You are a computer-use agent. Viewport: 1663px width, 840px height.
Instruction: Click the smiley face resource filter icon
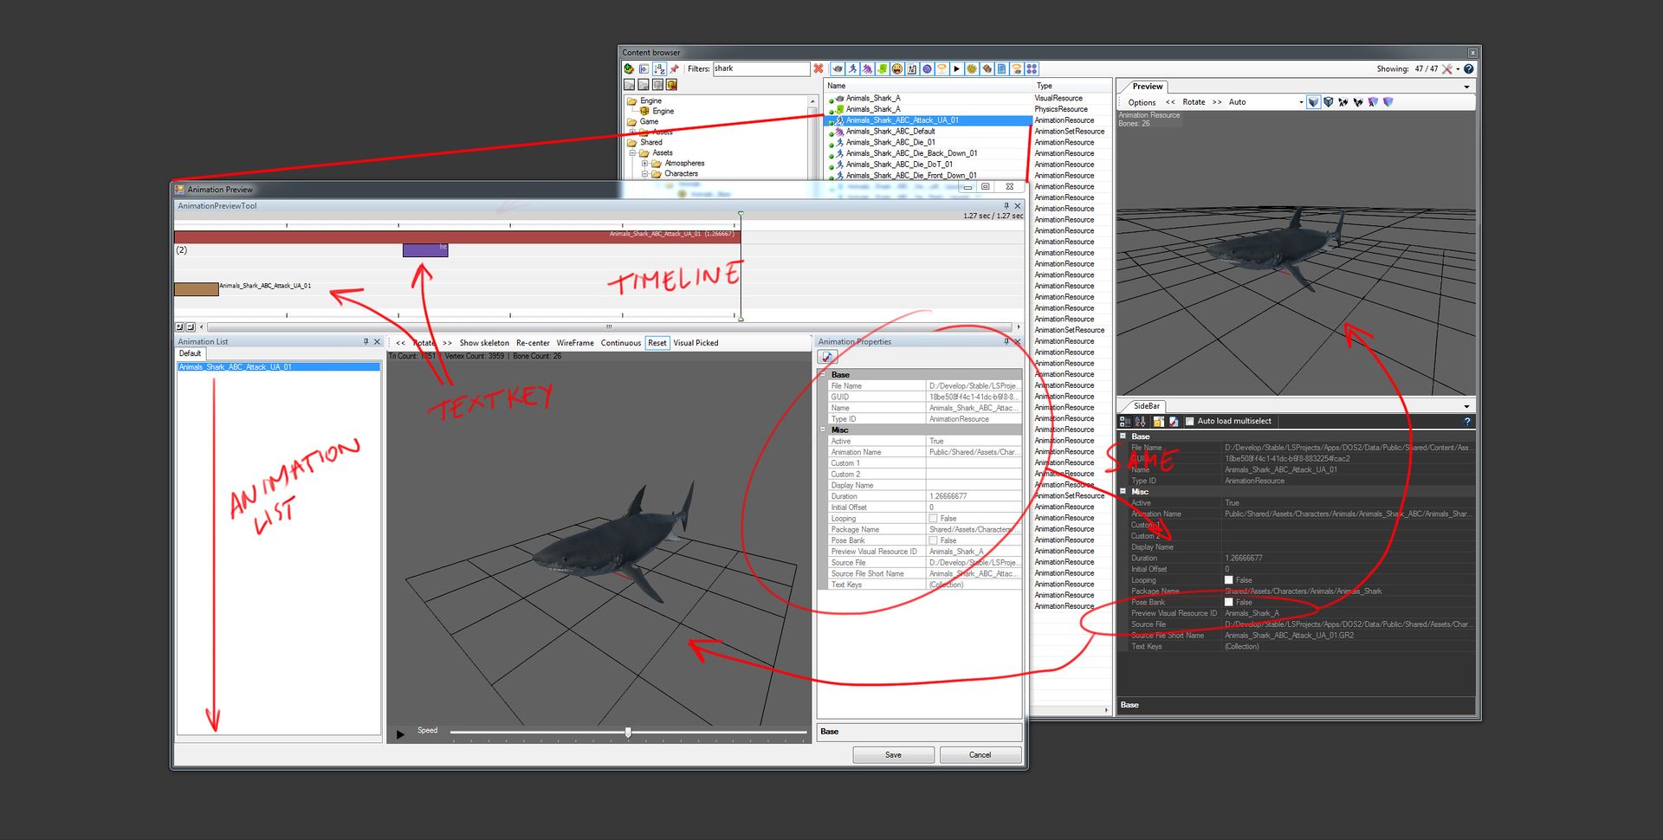pos(896,68)
